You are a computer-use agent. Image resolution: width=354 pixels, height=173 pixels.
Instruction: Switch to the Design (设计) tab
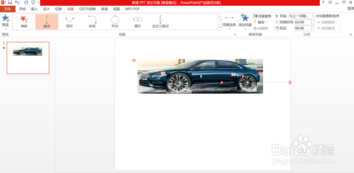pos(46,9)
